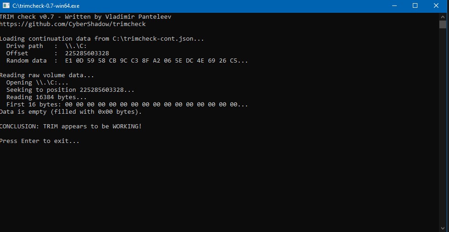Image resolution: width=449 pixels, height=232 pixels.
Task: Click the 'Press Enter to exit' prompt
Action: click(x=40, y=141)
